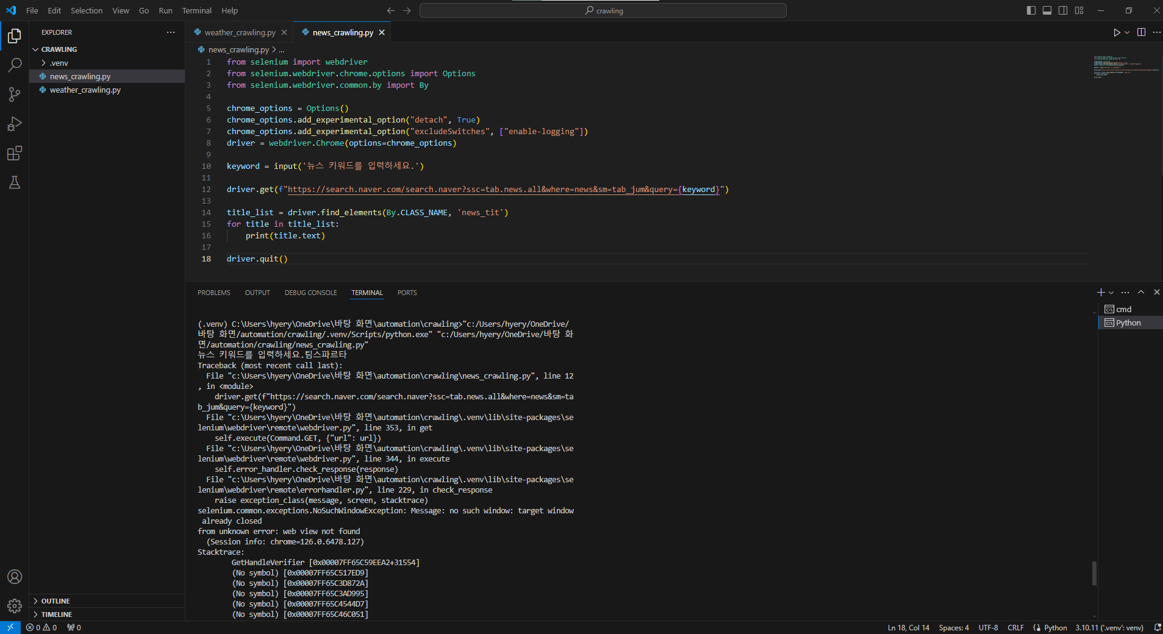The image size is (1163, 634).
Task: Open the Selection menu
Action: [x=87, y=10]
